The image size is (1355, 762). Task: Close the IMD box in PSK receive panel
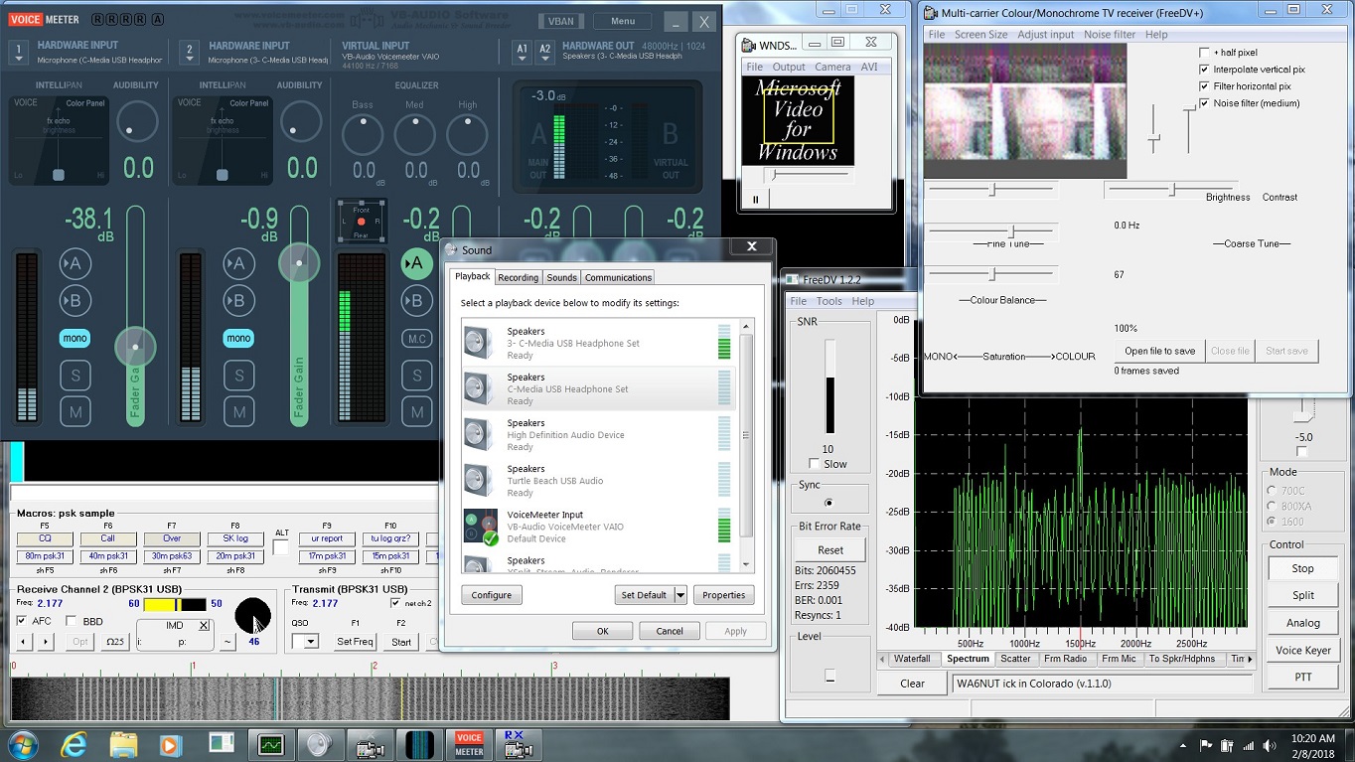[x=203, y=626]
